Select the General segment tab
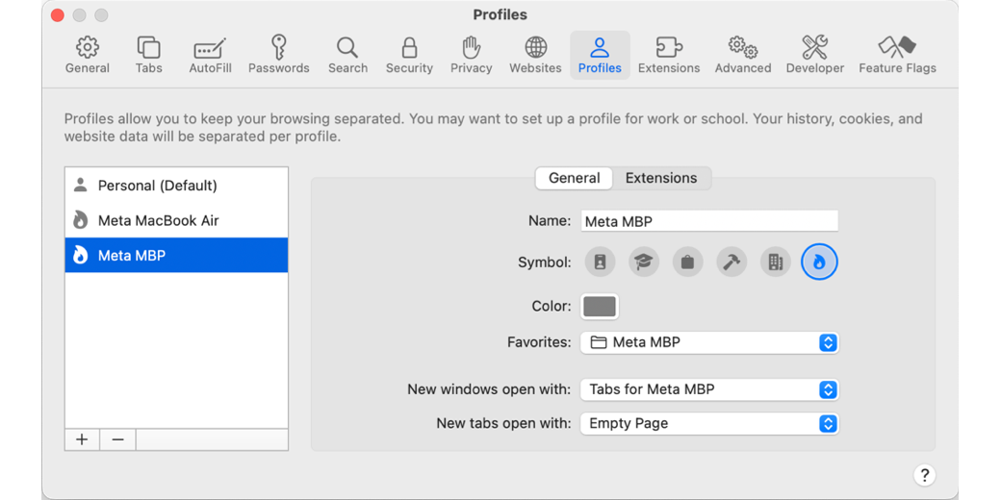Screen dimensions: 1001x500 [x=574, y=178]
